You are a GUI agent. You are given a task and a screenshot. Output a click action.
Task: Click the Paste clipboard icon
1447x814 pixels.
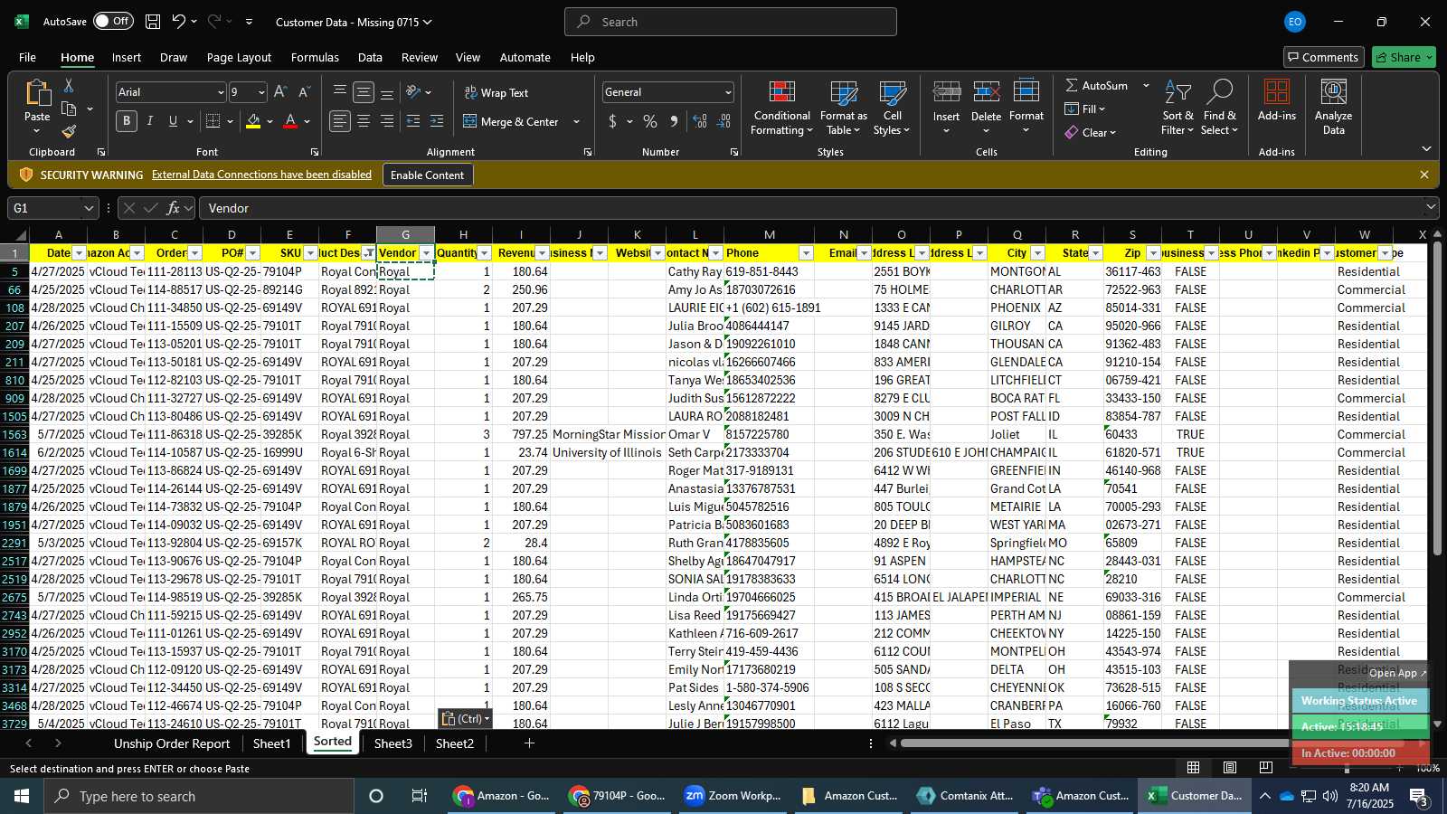tap(37, 93)
